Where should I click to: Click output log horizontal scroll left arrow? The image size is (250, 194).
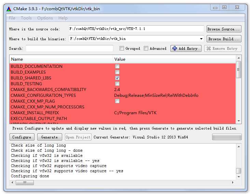point(12,182)
